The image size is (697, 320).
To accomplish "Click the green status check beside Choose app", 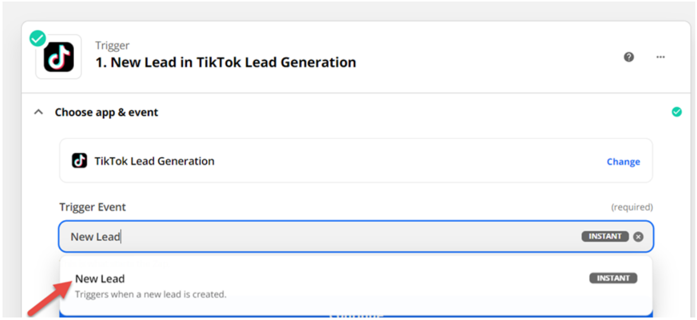I will (676, 112).
